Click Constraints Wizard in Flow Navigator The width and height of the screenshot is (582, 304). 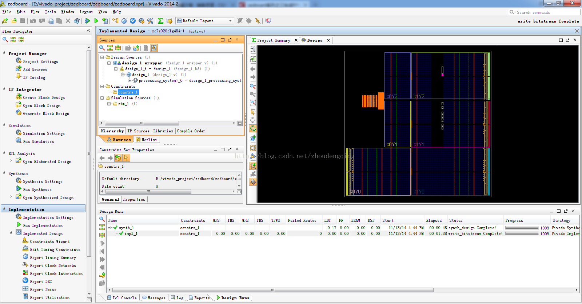(x=49, y=241)
